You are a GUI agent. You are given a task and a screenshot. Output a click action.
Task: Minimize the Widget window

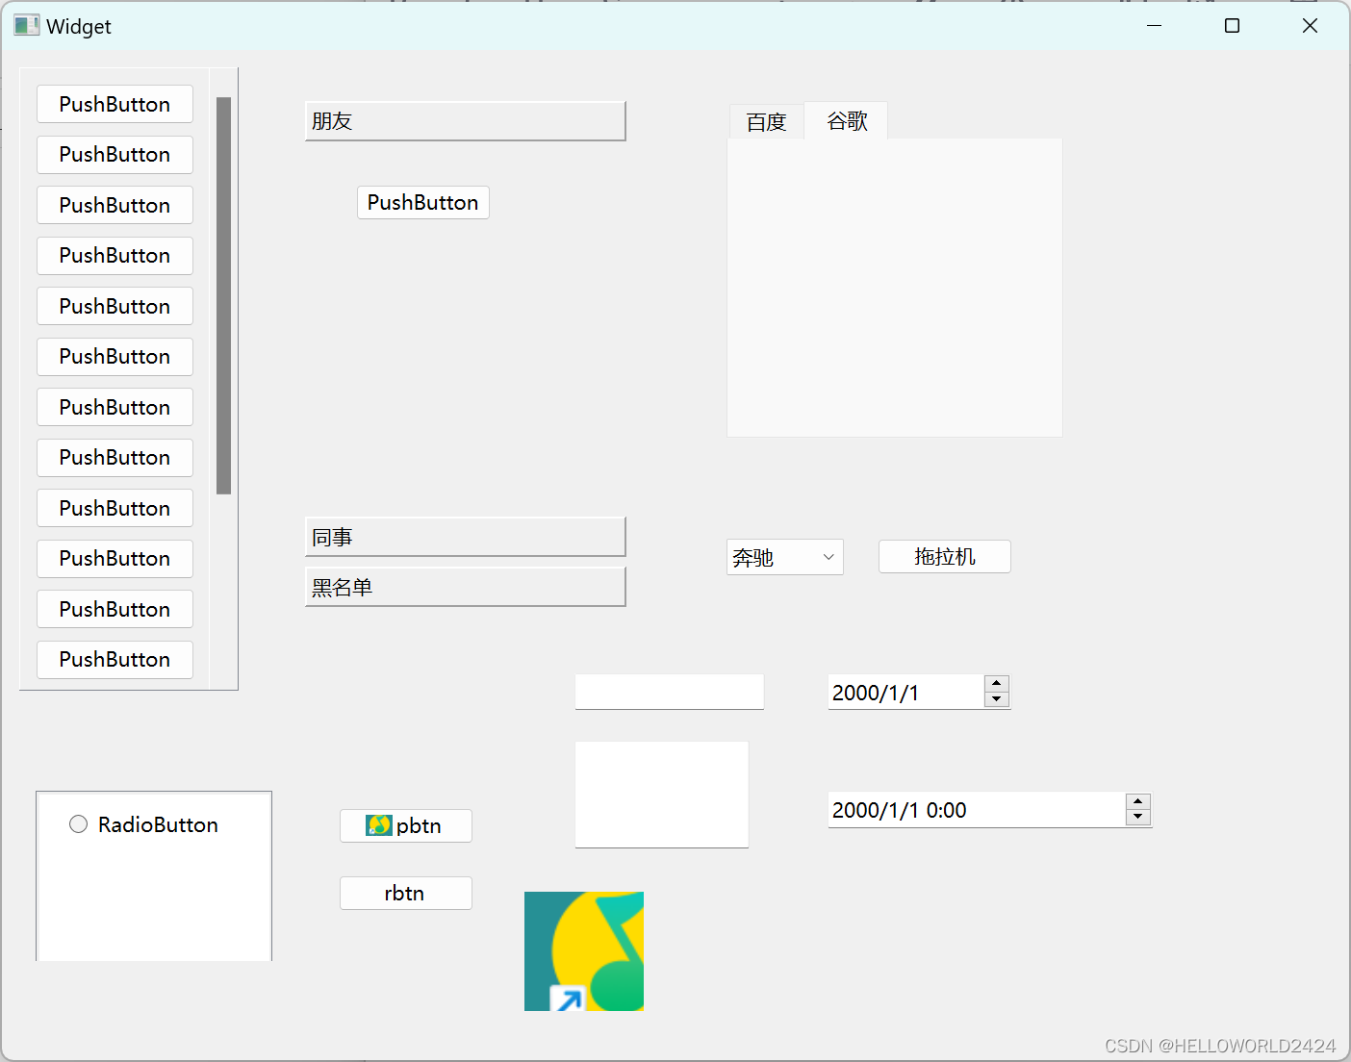pos(1155,26)
